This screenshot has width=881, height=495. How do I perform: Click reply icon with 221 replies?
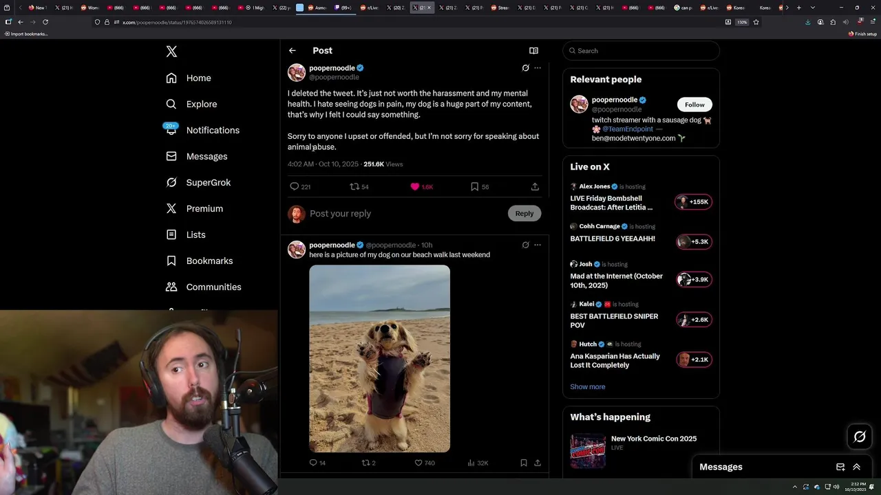coord(300,186)
